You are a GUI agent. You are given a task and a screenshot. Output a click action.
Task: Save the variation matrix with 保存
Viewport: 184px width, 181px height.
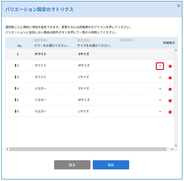111,165
